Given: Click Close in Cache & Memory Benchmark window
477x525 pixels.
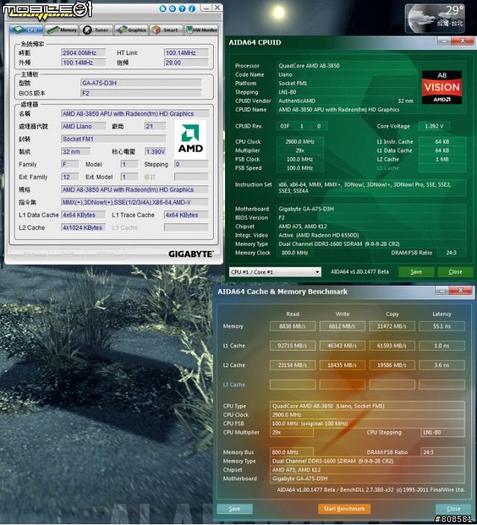Looking at the screenshot, I should (453, 509).
